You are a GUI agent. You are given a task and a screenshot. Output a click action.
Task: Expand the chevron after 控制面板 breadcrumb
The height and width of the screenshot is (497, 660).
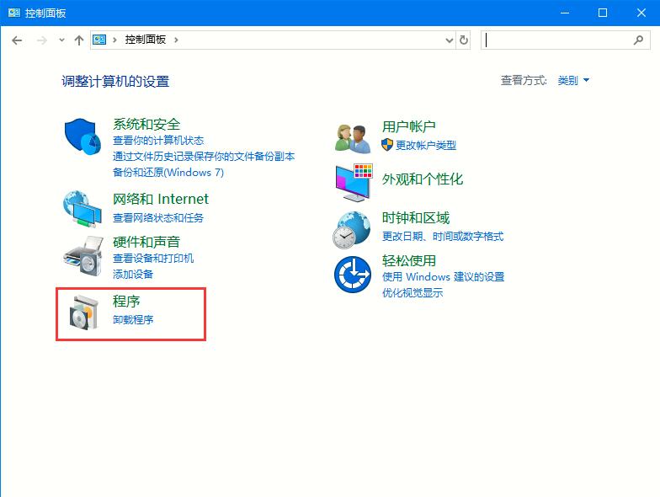click(176, 40)
